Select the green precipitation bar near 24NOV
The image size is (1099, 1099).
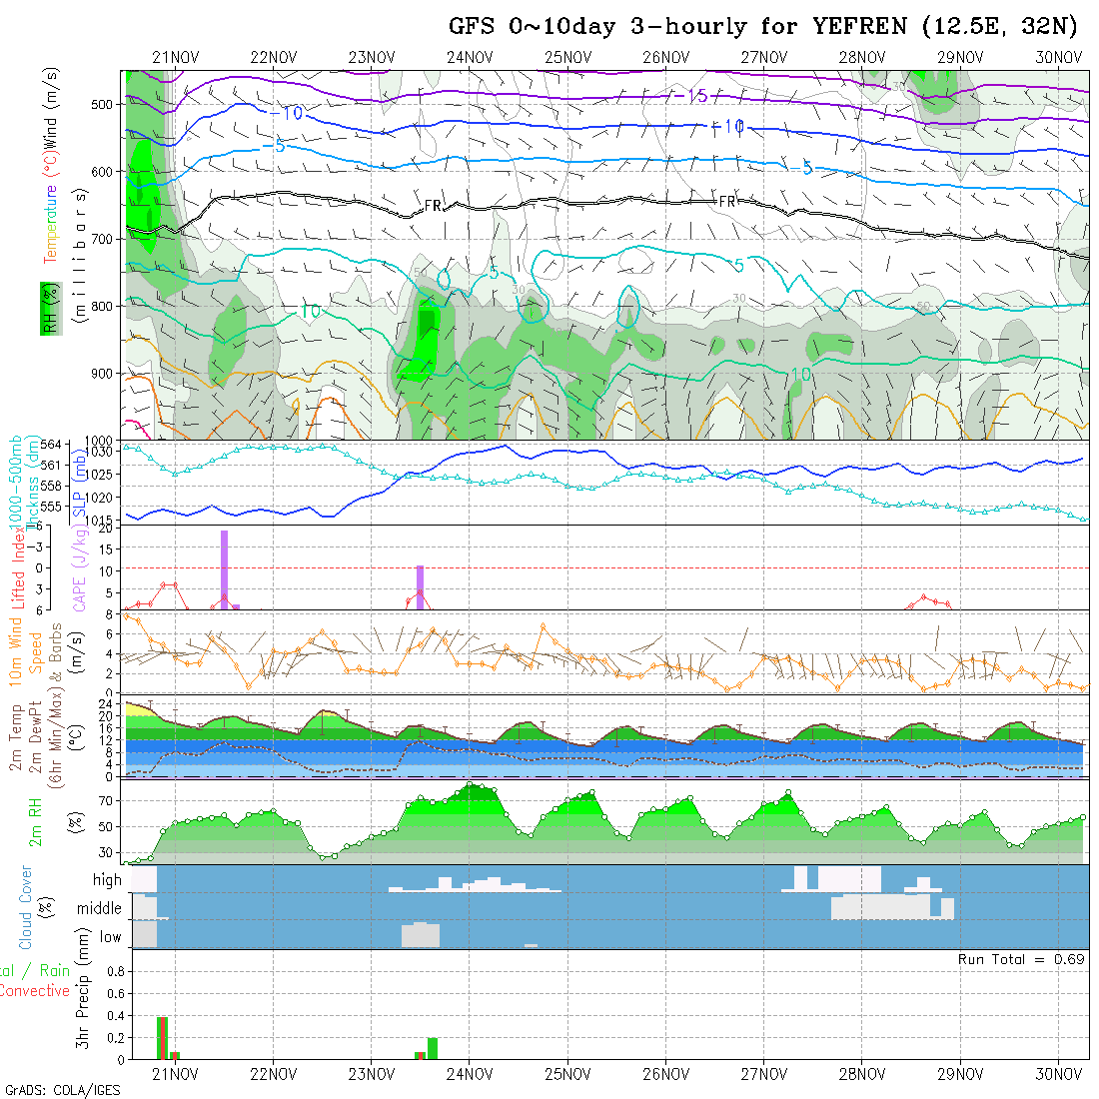pyautogui.click(x=433, y=1048)
